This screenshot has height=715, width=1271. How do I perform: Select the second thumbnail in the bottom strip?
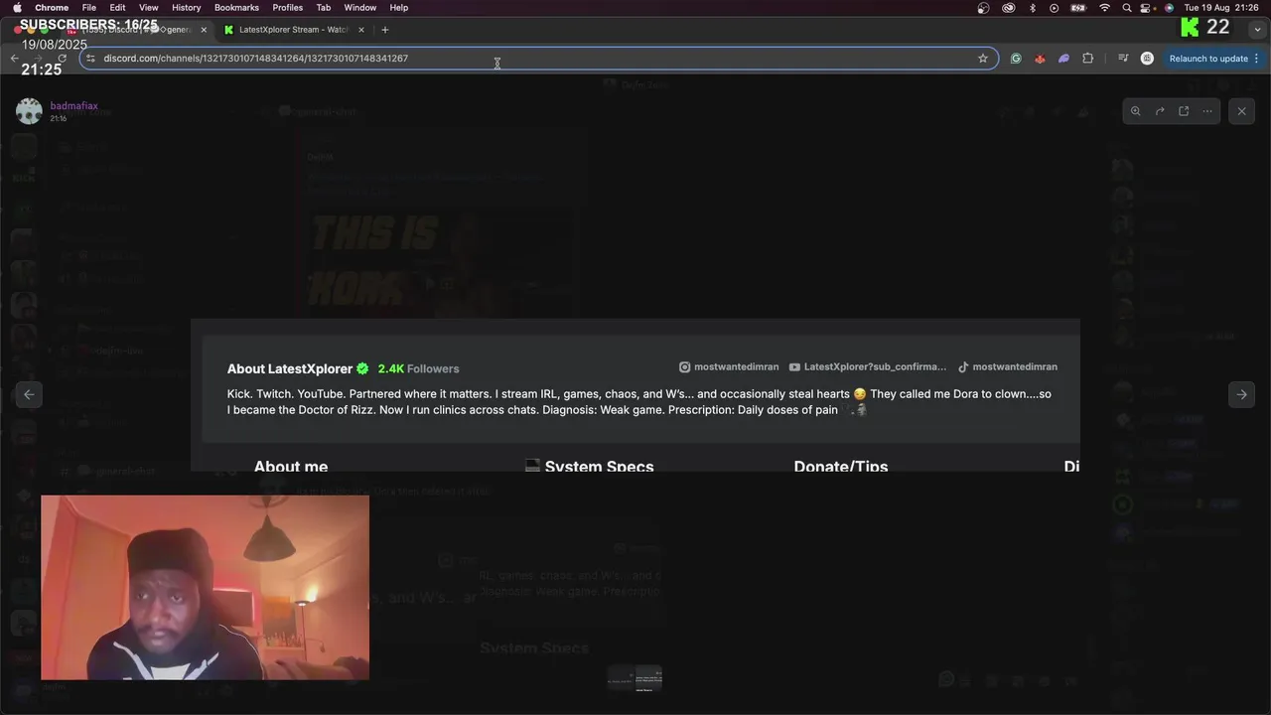pyautogui.click(x=648, y=678)
